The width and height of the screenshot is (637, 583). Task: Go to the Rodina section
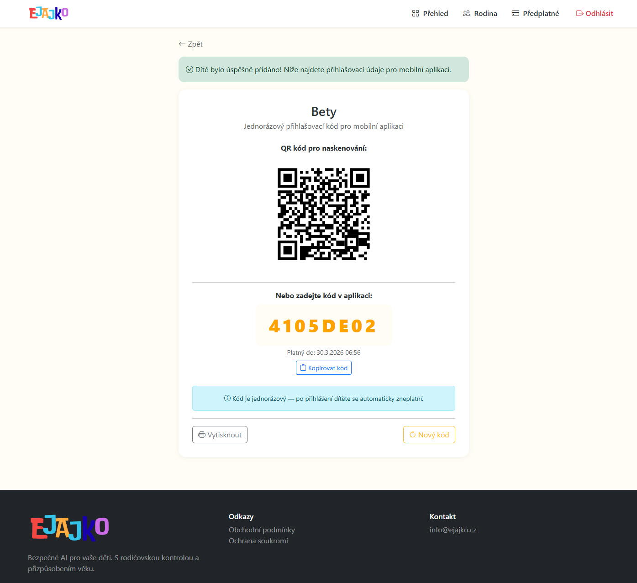click(485, 14)
